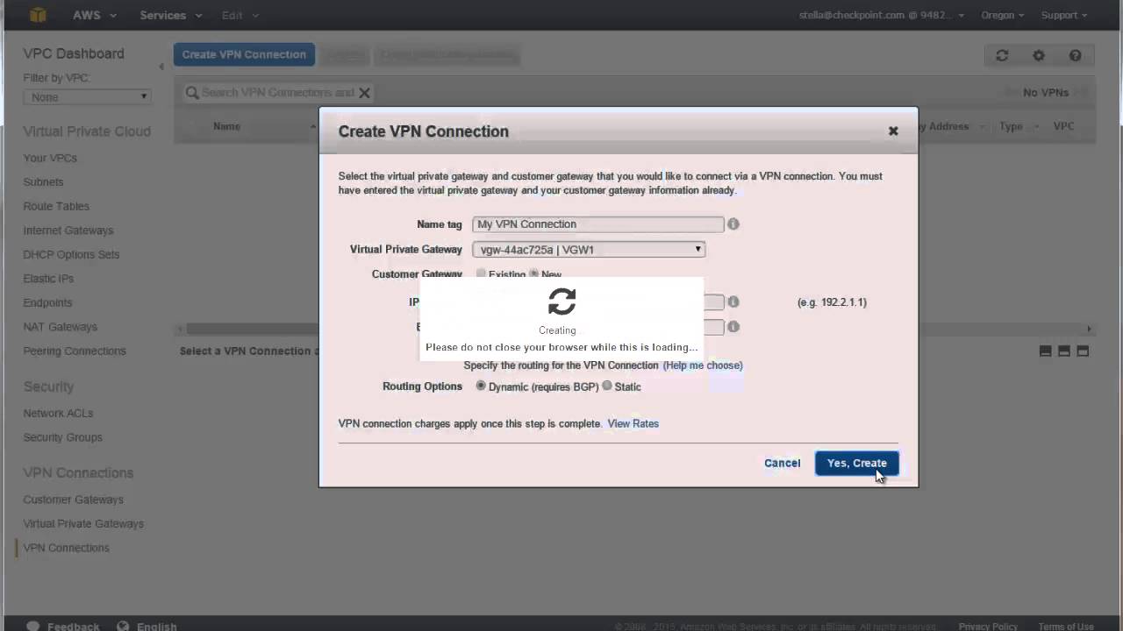
Task: Click the AWS cube logo icon
Action: 36,15
